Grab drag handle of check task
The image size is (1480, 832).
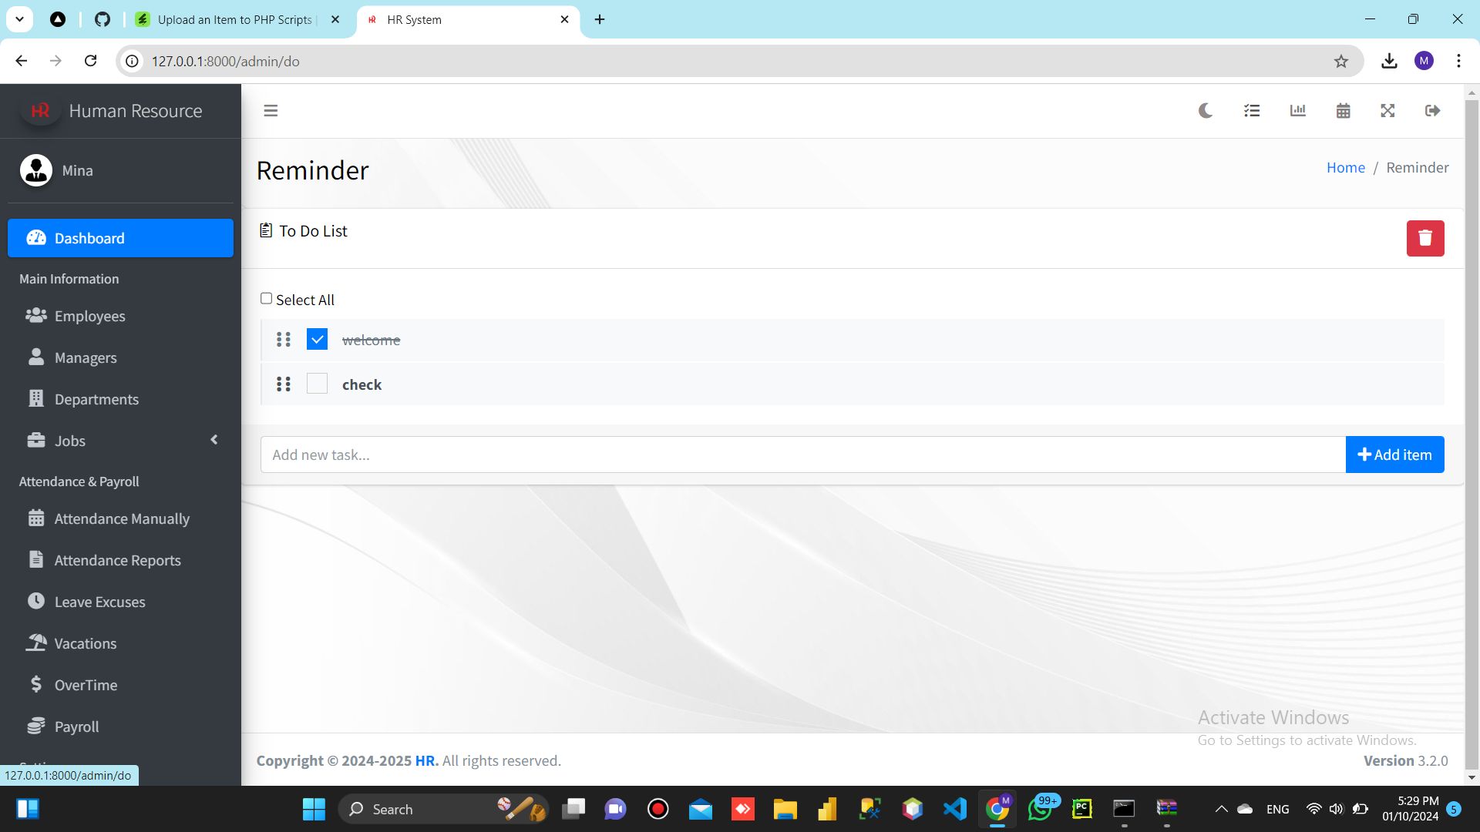tap(284, 384)
